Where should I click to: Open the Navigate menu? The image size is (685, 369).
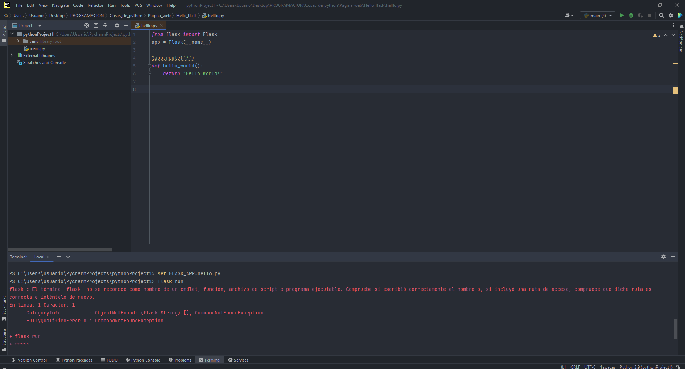pyautogui.click(x=60, y=5)
